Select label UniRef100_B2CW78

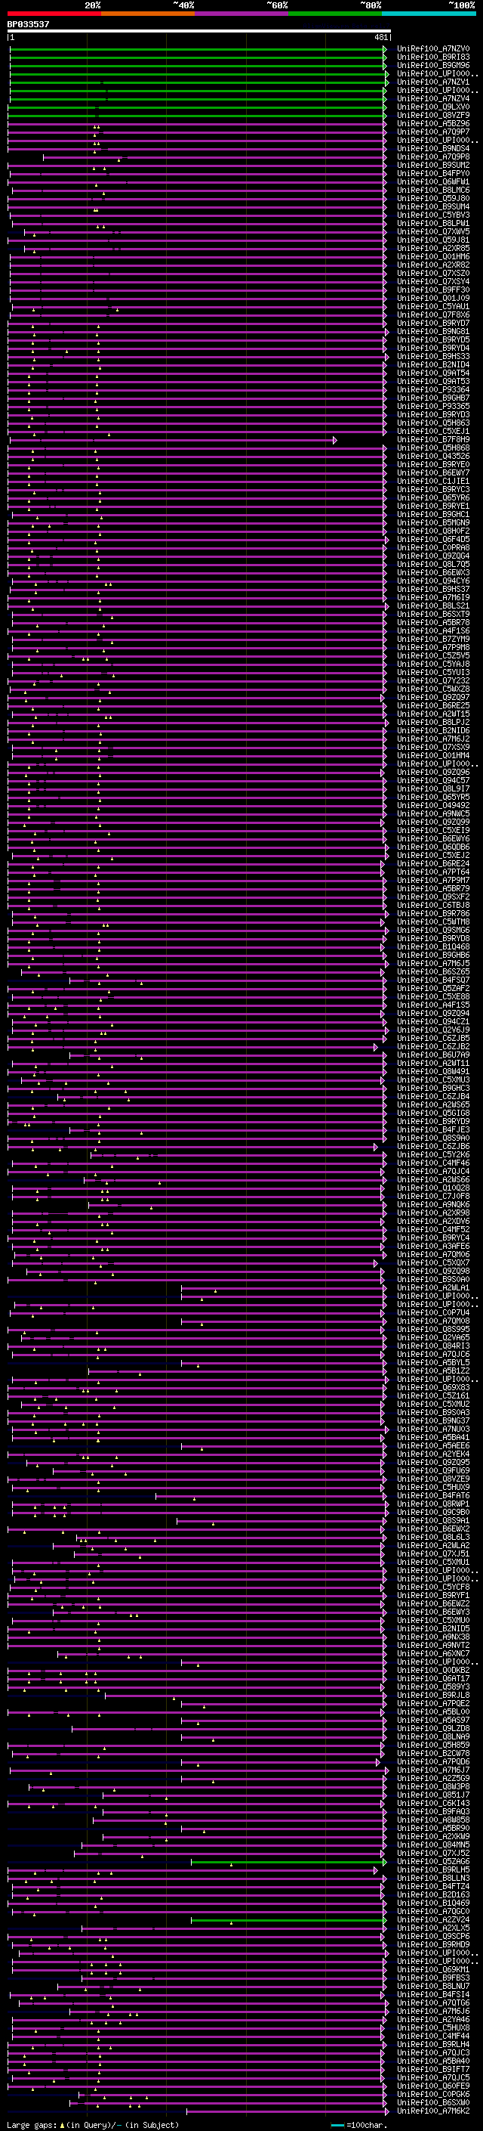pyautogui.click(x=432, y=1753)
